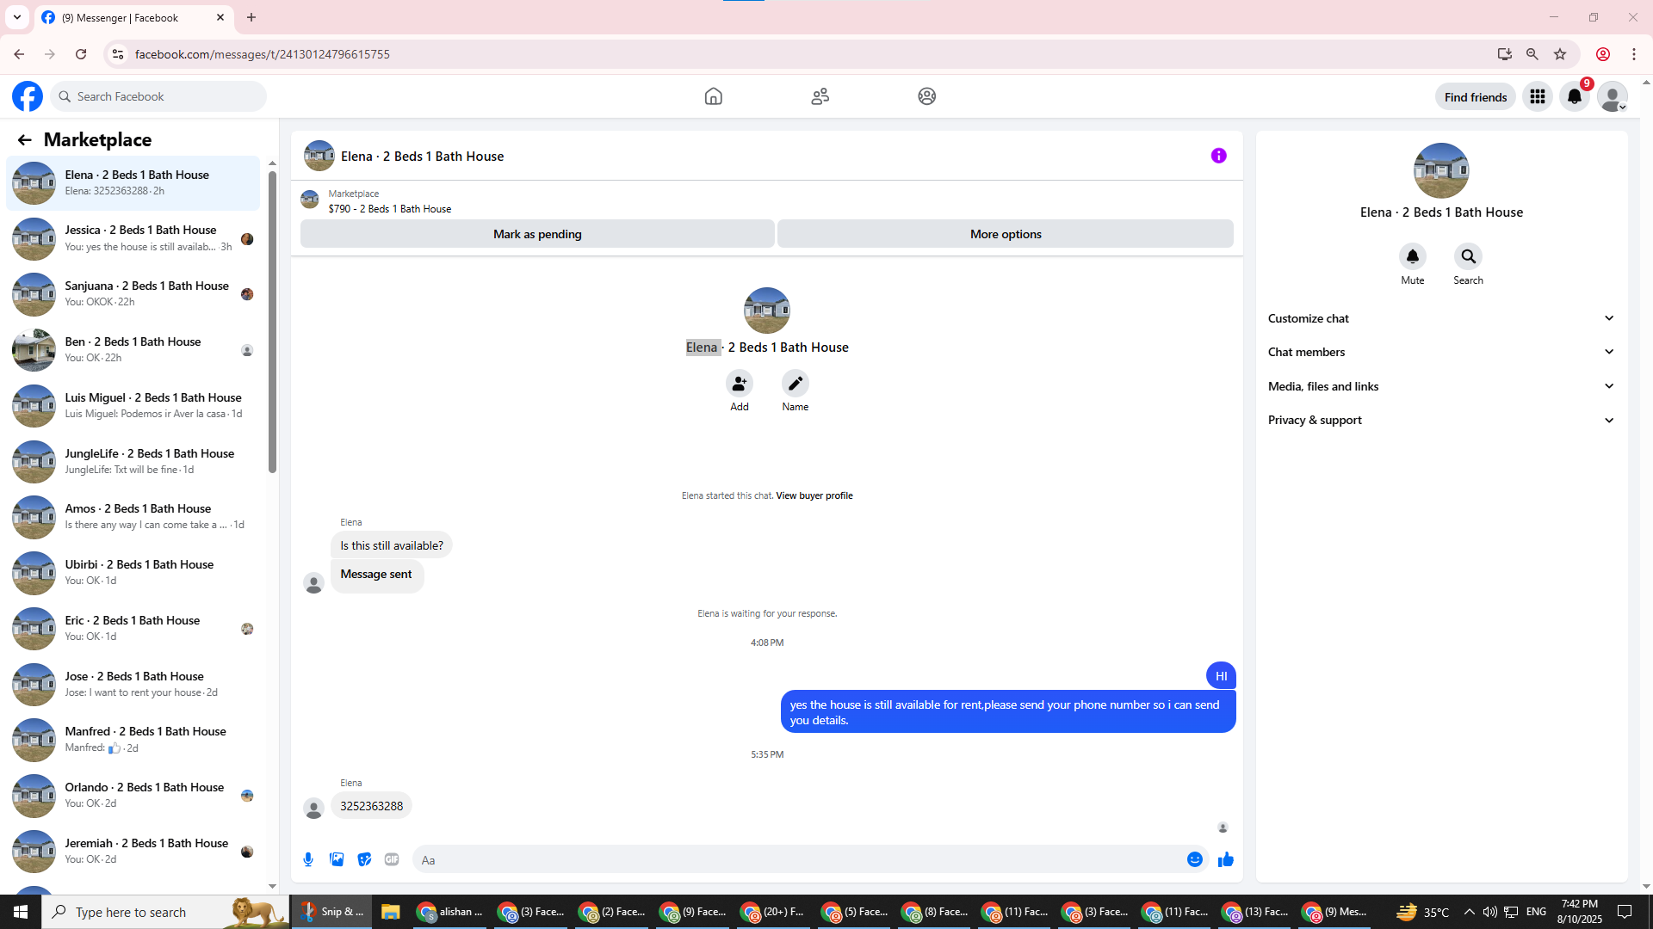Open the GIF picker icon
The height and width of the screenshot is (929, 1653).
tap(392, 859)
